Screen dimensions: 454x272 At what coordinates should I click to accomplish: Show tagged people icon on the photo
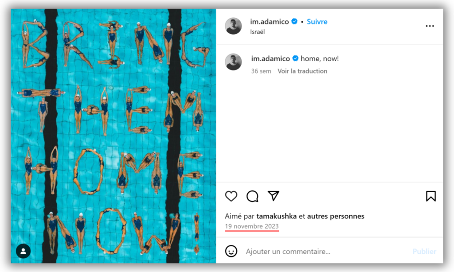click(x=23, y=251)
